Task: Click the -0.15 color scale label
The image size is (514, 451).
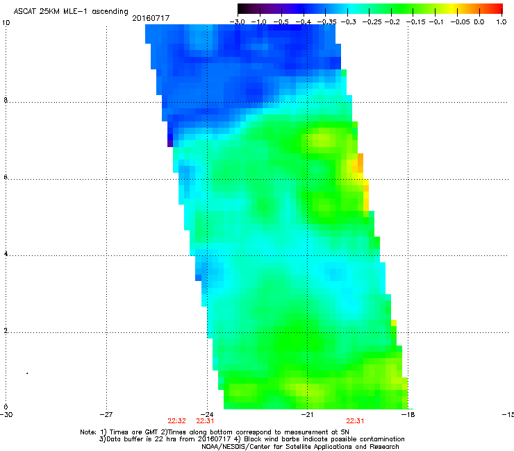Action: pos(415,22)
